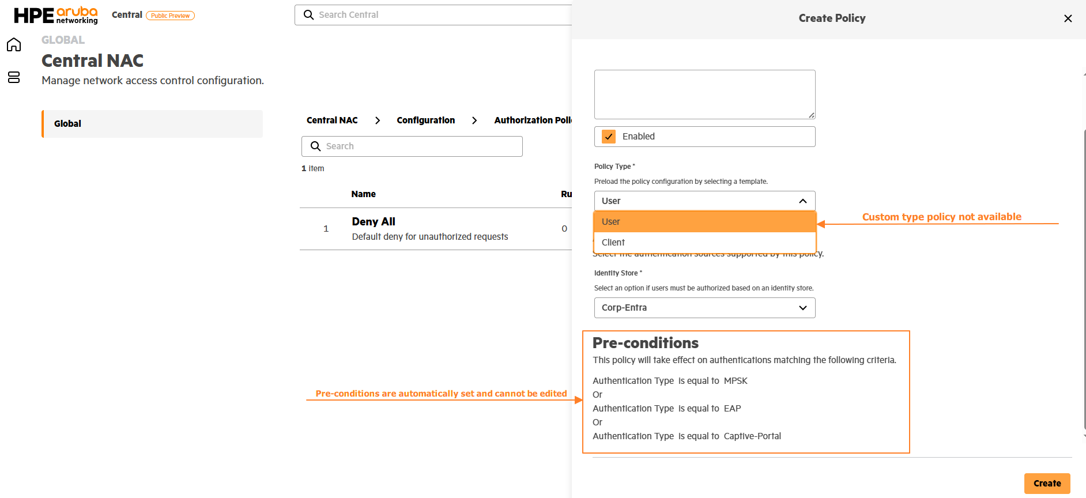This screenshot has height=498, width=1086.
Task: Click the 'Authentication Type is equal to EAP' condition
Action: pyautogui.click(x=667, y=409)
